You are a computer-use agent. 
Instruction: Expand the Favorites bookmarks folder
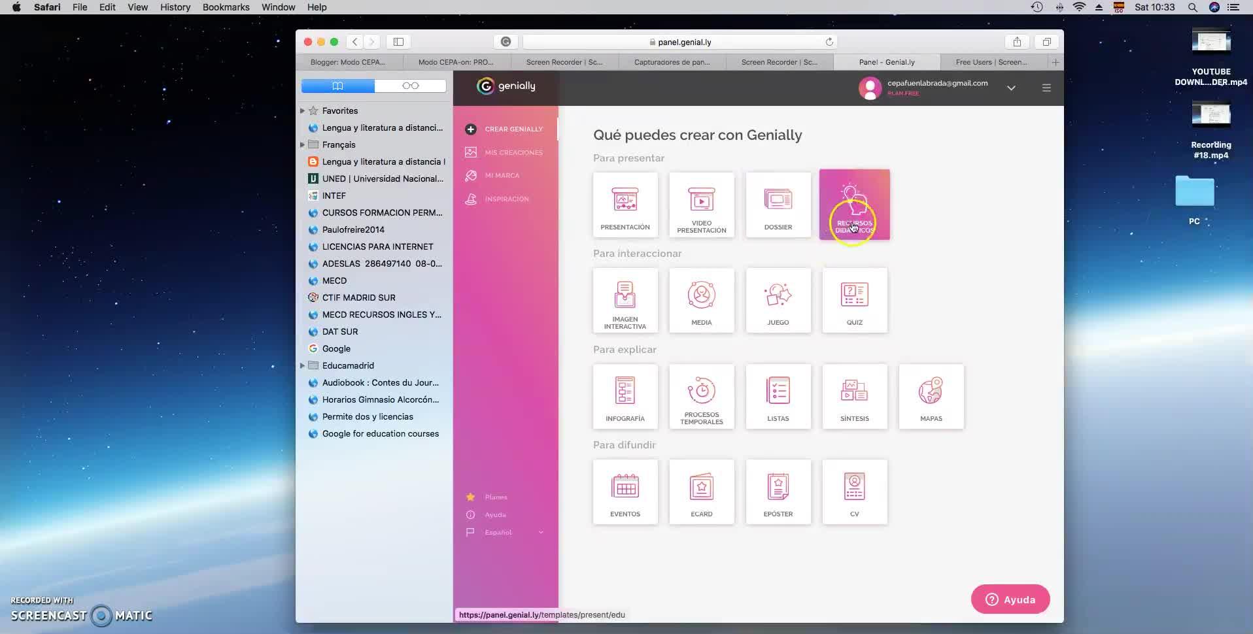(302, 111)
